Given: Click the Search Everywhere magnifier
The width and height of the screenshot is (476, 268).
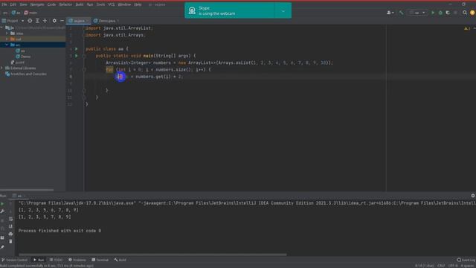Looking at the screenshot, I should coord(465,13).
